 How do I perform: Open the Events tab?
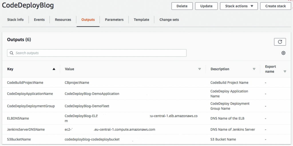[39, 20]
